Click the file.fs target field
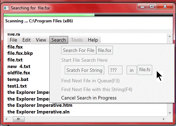The height and width of the screenshot is (126, 176). [145, 70]
